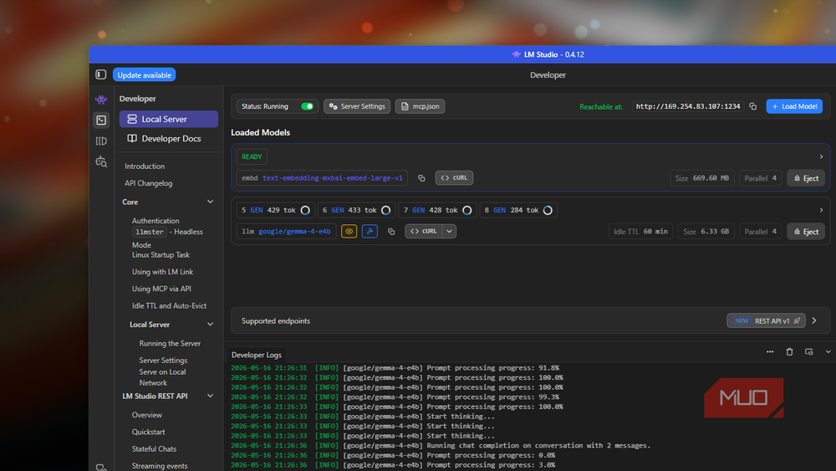The width and height of the screenshot is (836, 471).
Task: Open the Streaming events docs page
Action: [160, 466]
